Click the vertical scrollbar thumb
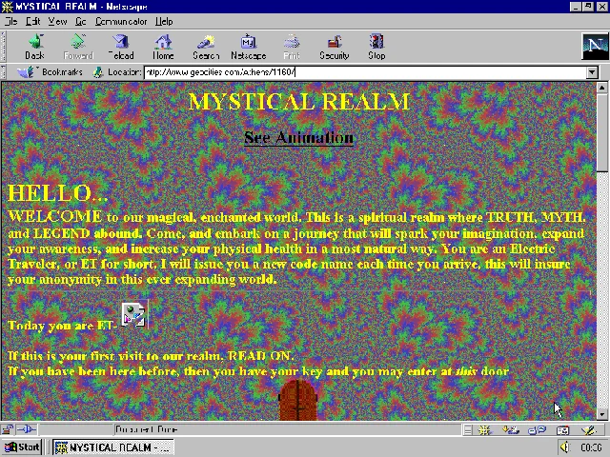The image size is (610, 457). pos(602,132)
